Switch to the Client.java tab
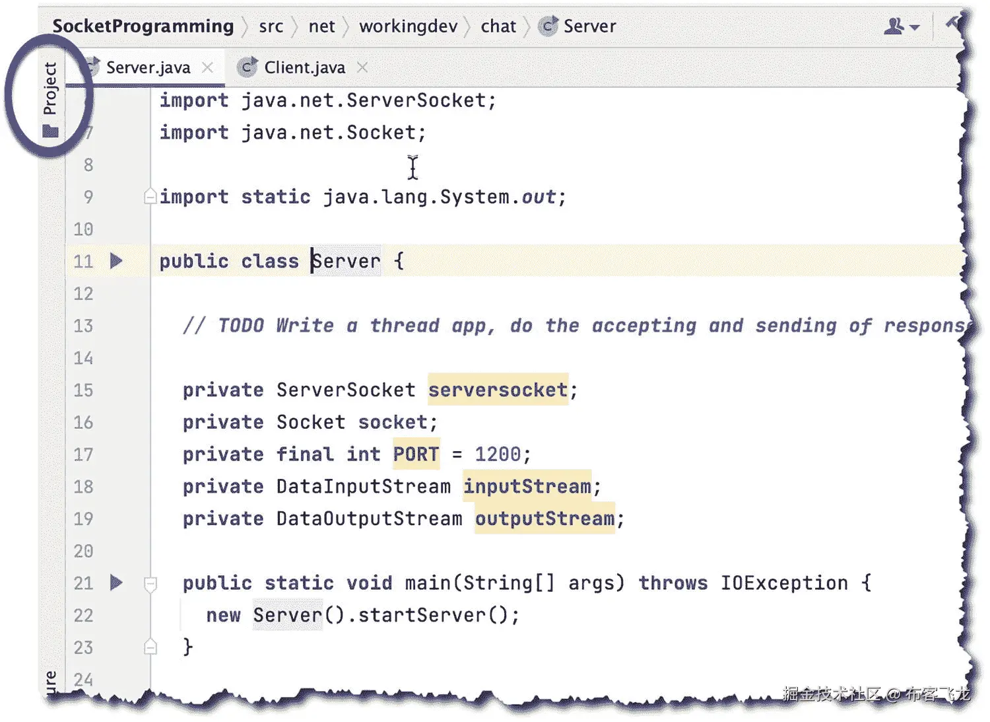 coord(304,67)
